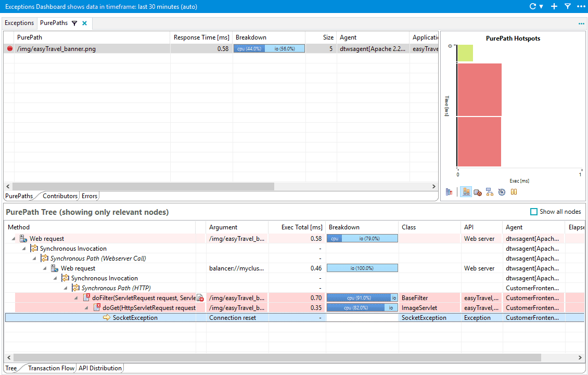Click the Synchronous Path (HTTP) icon

pos(75,288)
